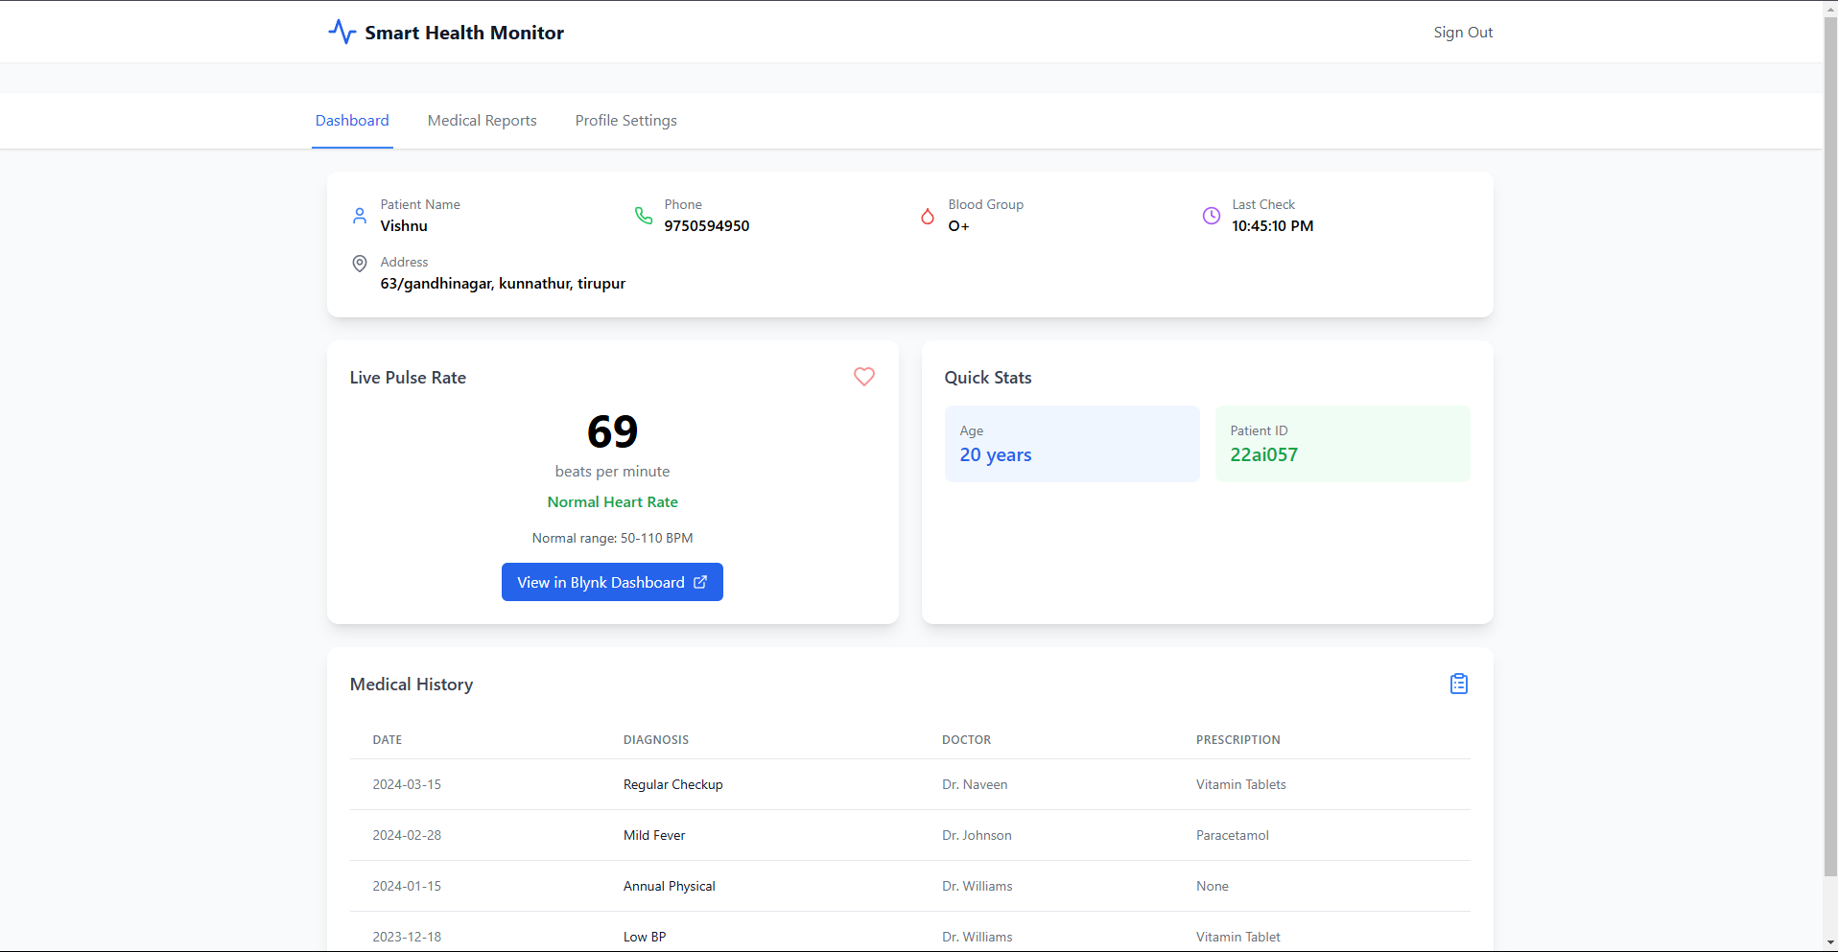
Task: Click the green phone icon
Action: click(x=644, y=216)
